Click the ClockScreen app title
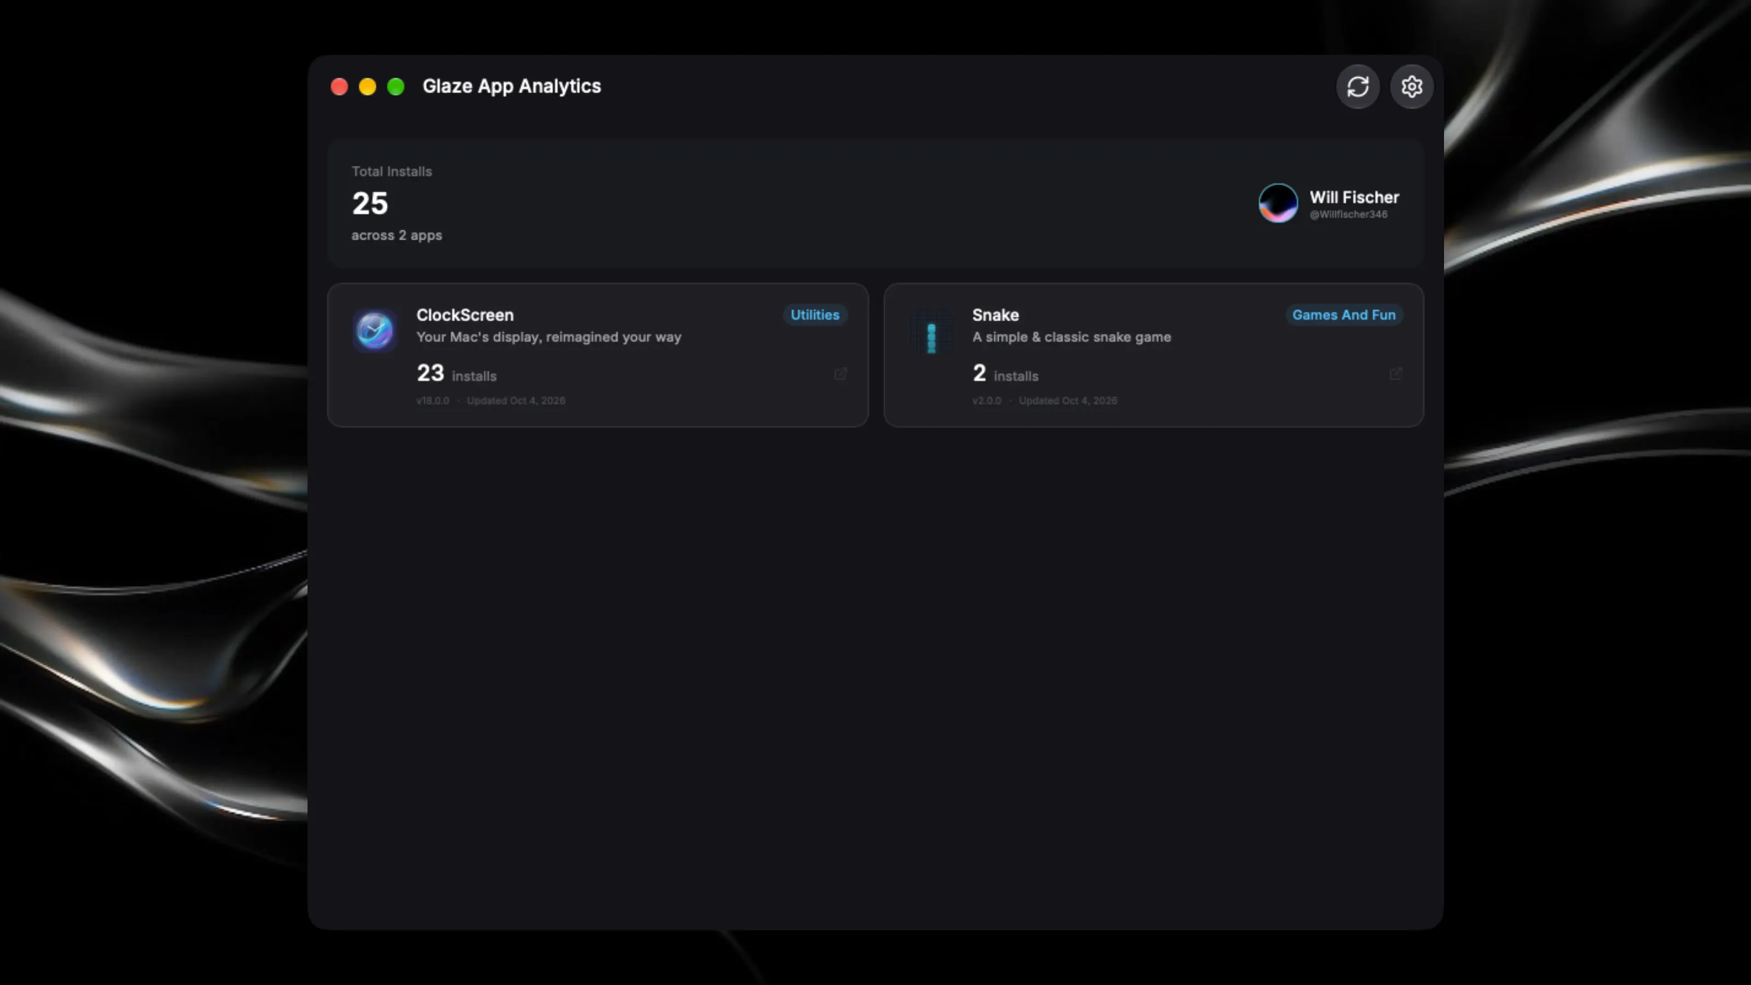 (x=465, y=315)
